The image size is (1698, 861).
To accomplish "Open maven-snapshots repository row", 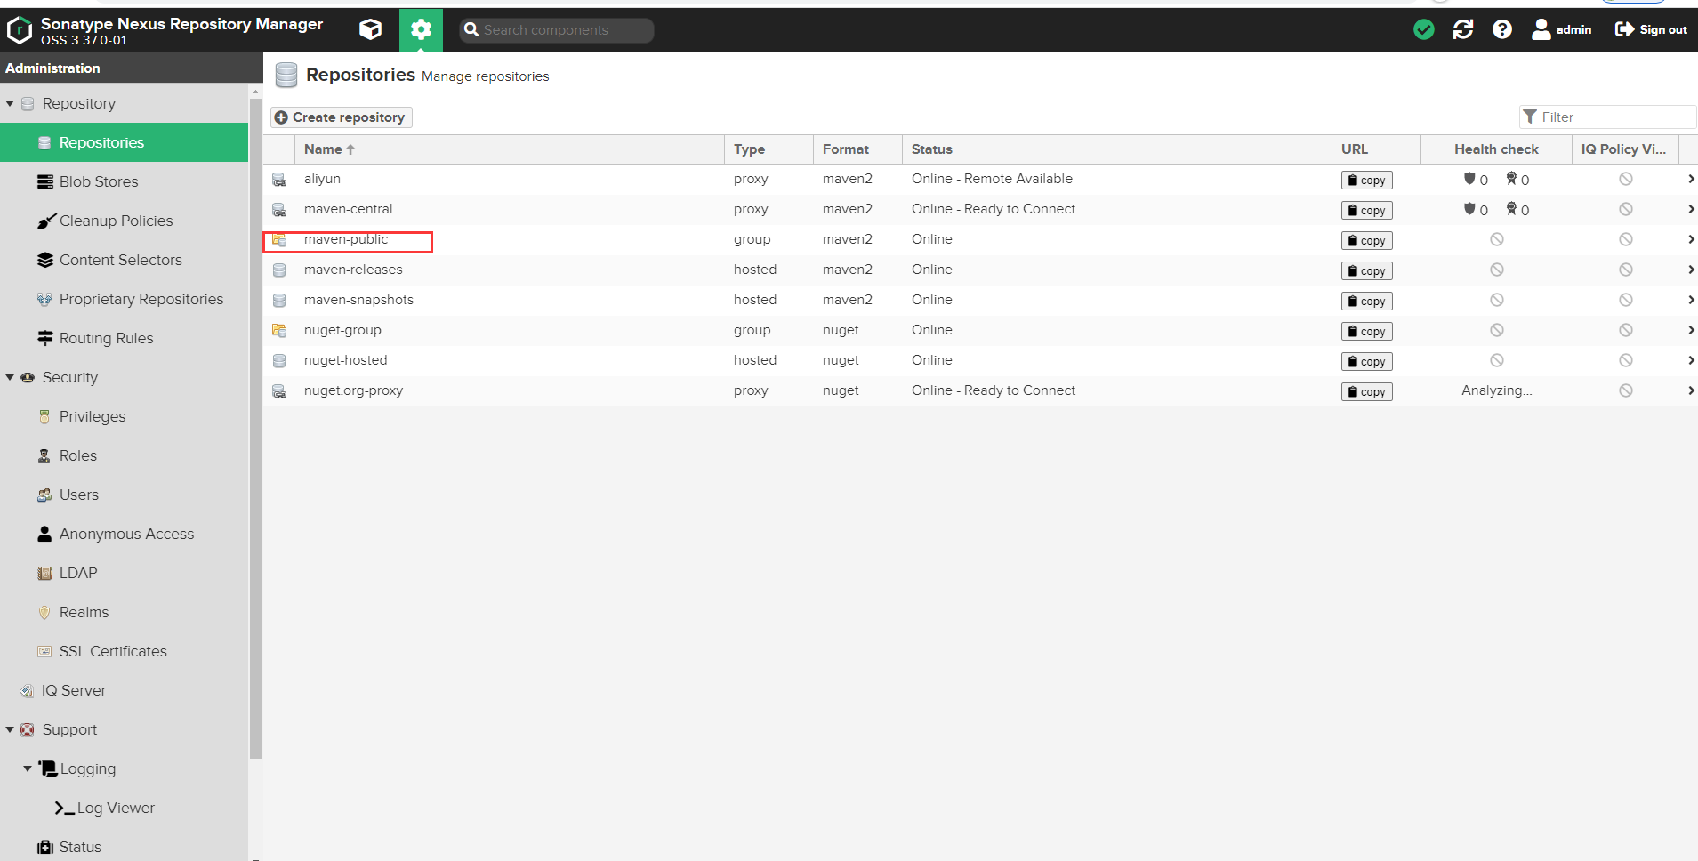I will point(980,300).
